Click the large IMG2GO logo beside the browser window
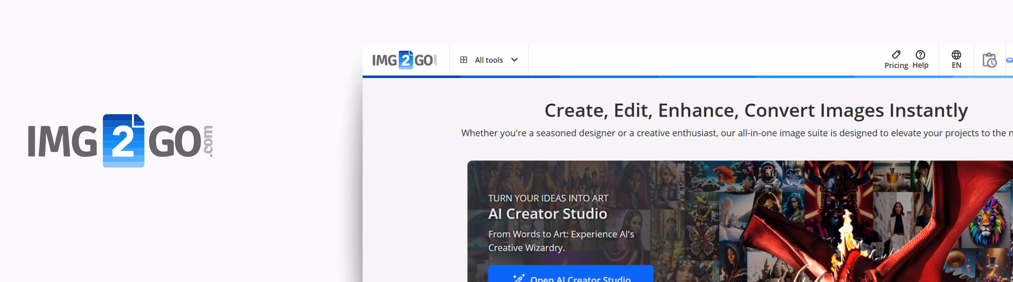Screen dimensions: 1013x282 click(120, 141)
